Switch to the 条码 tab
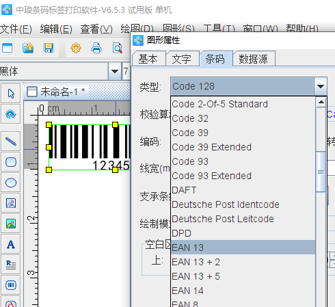This screenshot has width=335, height=307. click(215, 59)
